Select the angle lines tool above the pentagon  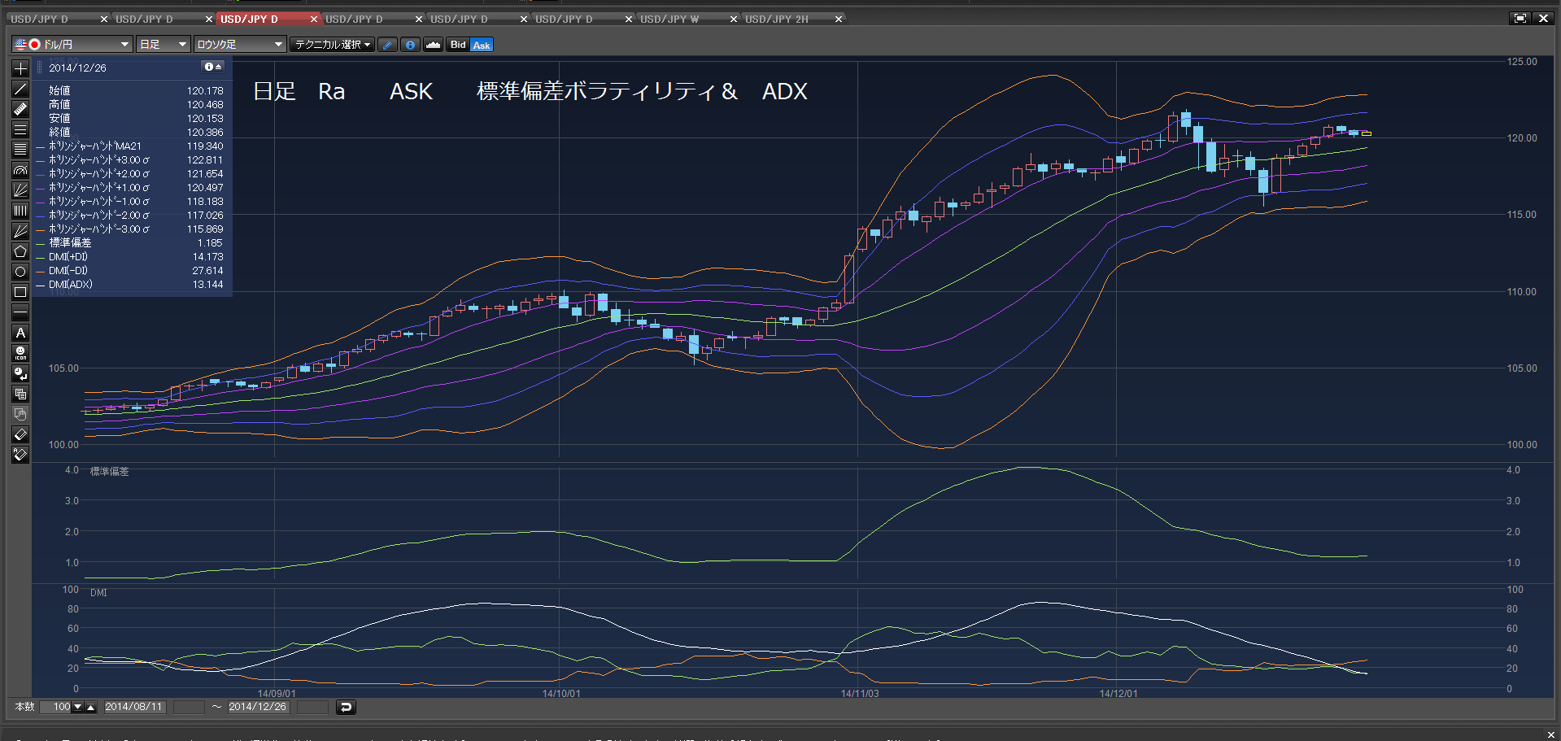click(x=20, y=232)
